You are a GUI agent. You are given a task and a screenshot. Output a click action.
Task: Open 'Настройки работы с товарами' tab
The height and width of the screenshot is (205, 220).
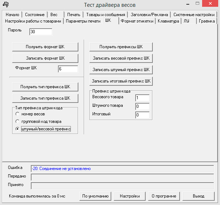(33, 21)
